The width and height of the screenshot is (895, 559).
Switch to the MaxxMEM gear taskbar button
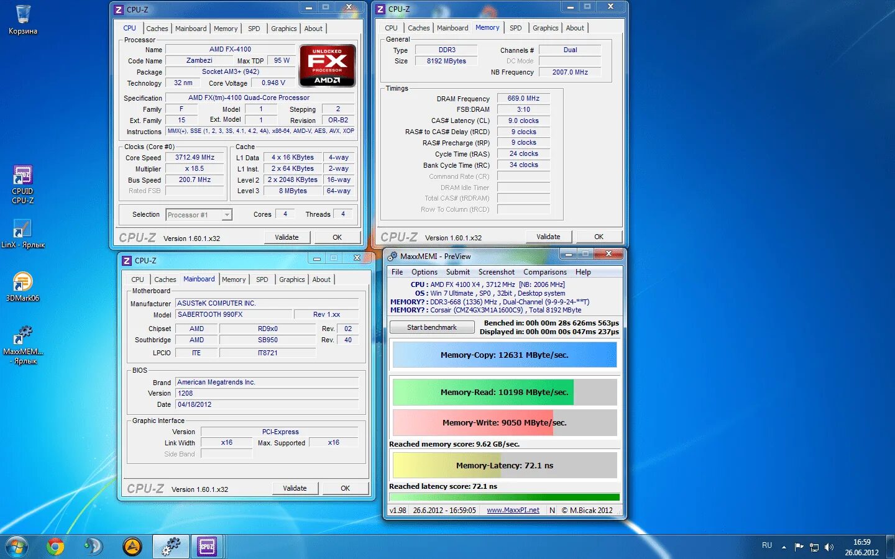pos(170,547)
